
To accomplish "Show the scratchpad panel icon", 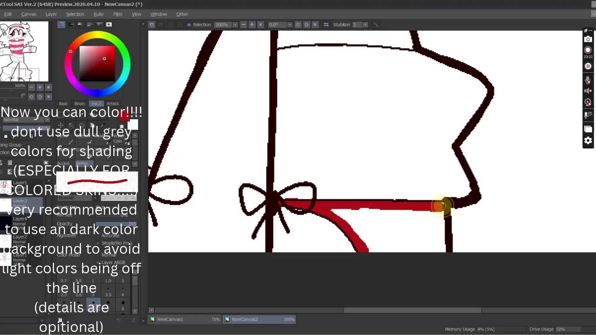I will [x=109, y=25].
